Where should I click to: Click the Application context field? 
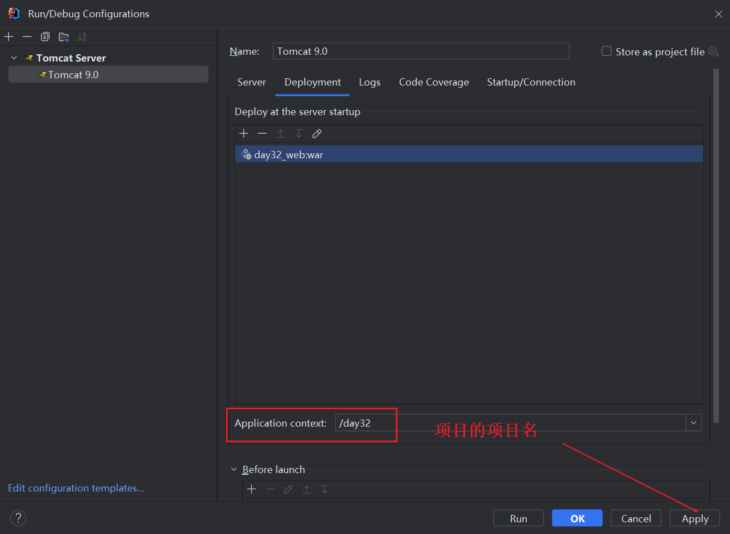coord(511,423)
